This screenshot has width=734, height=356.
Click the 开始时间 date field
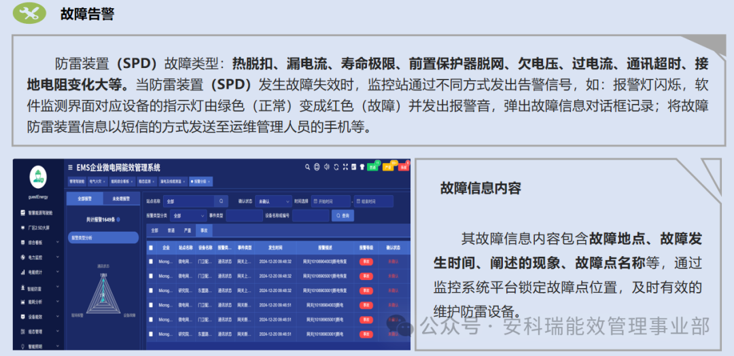point(330,201)
